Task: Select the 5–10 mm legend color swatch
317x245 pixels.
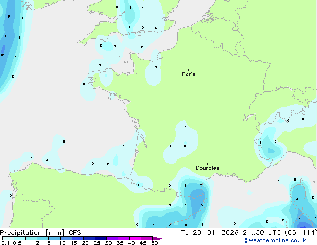Action: click(54, 238)
